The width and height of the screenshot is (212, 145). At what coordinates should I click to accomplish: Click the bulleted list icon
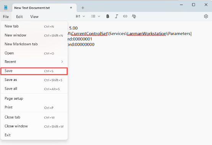click(93, 16)
